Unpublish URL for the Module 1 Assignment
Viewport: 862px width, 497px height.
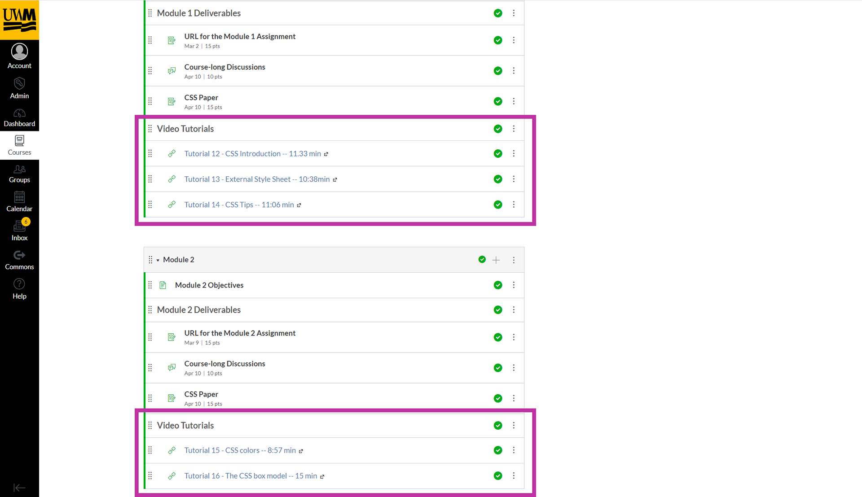pyautogui.click(x=498, y=40)
